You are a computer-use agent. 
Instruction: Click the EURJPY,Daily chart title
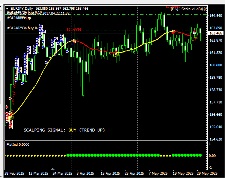point(22,9)
